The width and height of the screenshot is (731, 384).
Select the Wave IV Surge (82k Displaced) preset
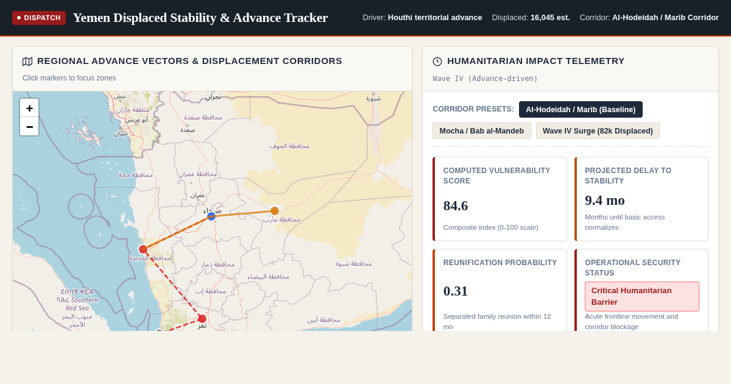[598, 131]
